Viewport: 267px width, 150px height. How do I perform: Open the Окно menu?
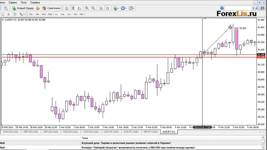pyautogui.click(x=23, y=2)
